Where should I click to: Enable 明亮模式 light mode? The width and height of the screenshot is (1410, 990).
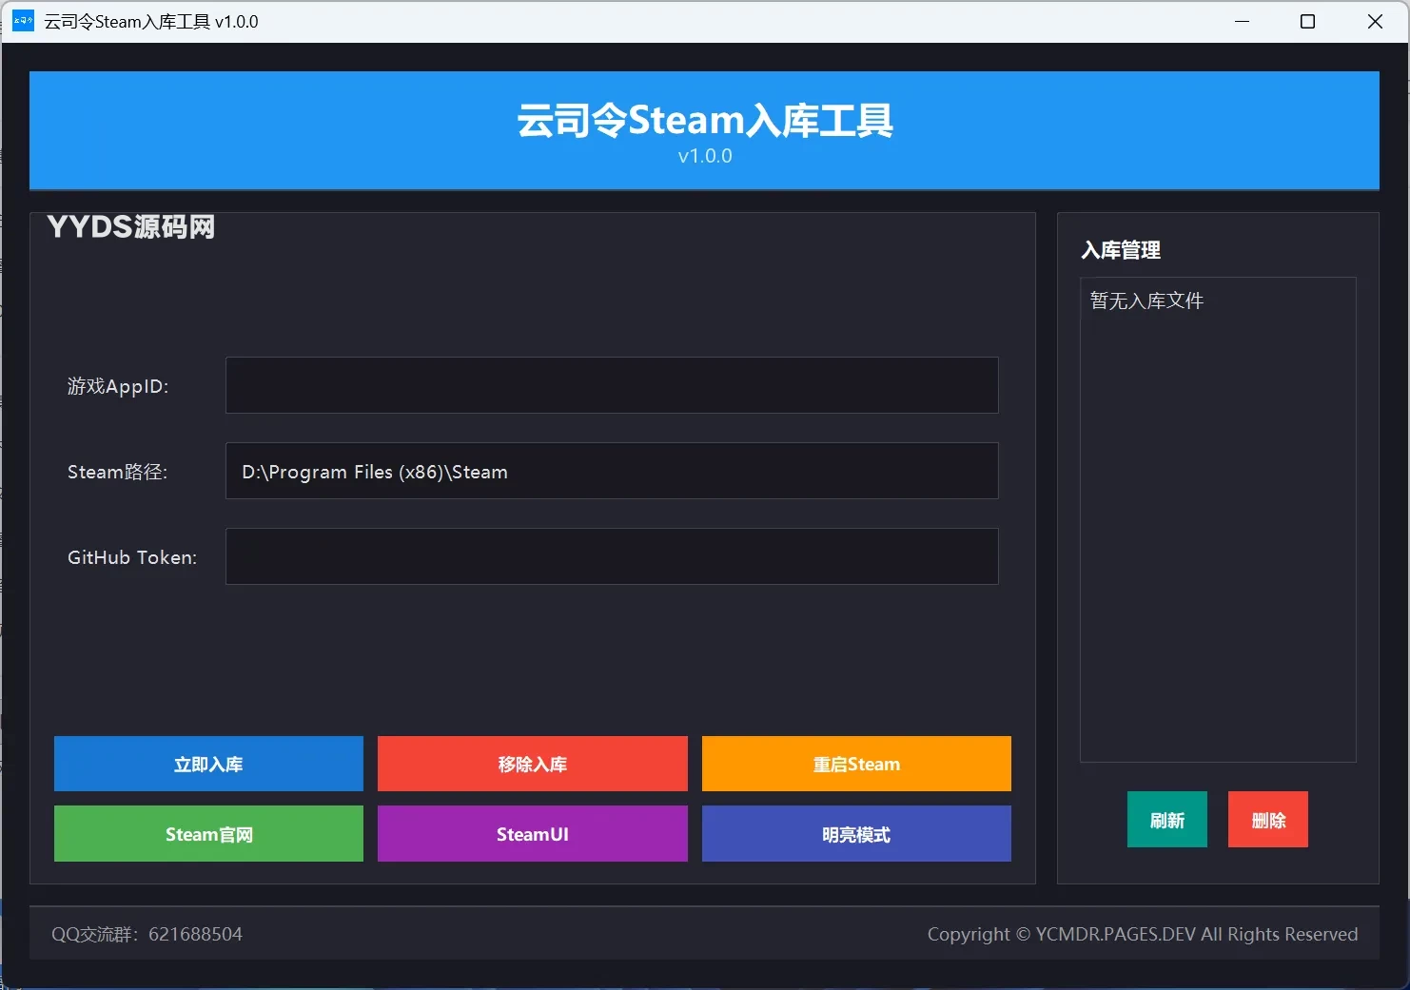855,834
